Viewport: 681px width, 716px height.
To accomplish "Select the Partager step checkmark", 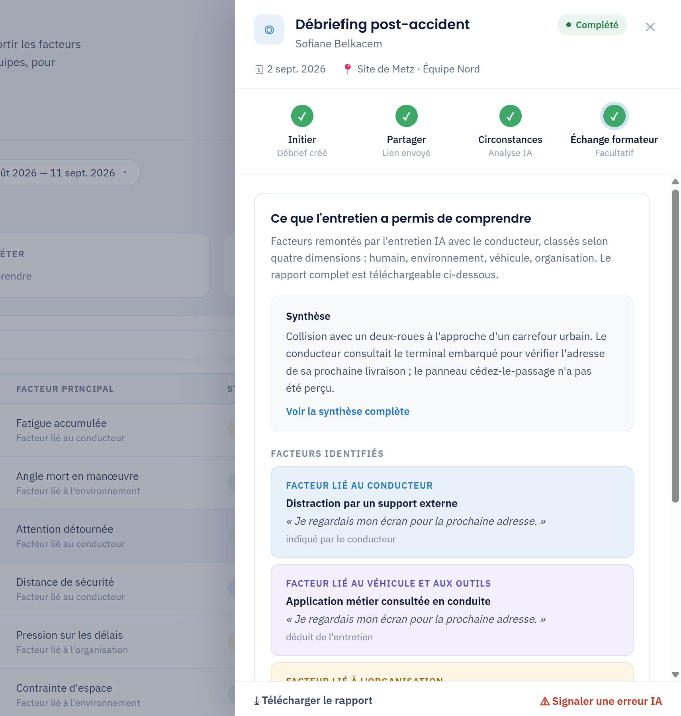I will click(x=406, y=116).
